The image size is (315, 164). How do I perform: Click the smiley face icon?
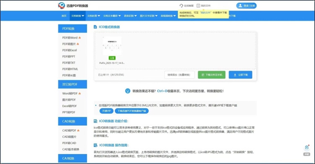coord(128,91)
